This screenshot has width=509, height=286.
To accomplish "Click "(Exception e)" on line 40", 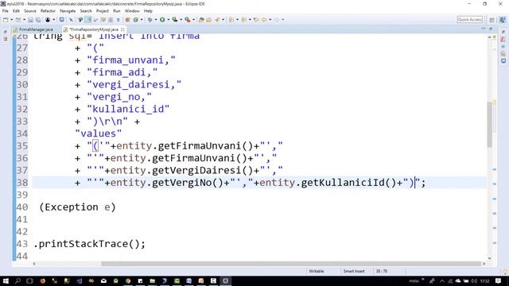I will pyautogui.click(x=77, y=207).
